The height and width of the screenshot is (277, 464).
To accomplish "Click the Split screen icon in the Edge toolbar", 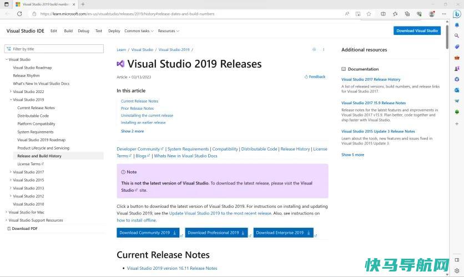I will coord(383,14).
